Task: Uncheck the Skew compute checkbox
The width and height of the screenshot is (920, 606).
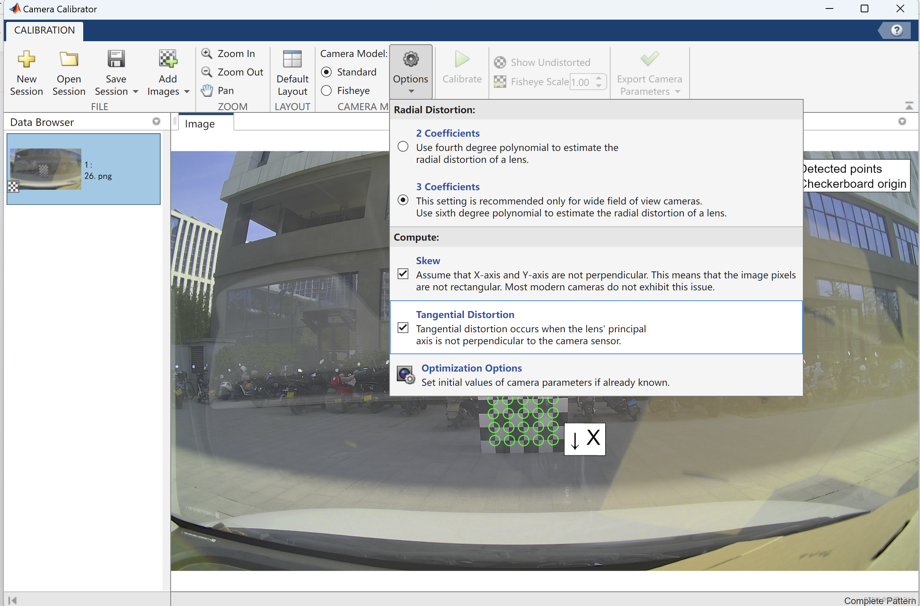Action: 403,274
